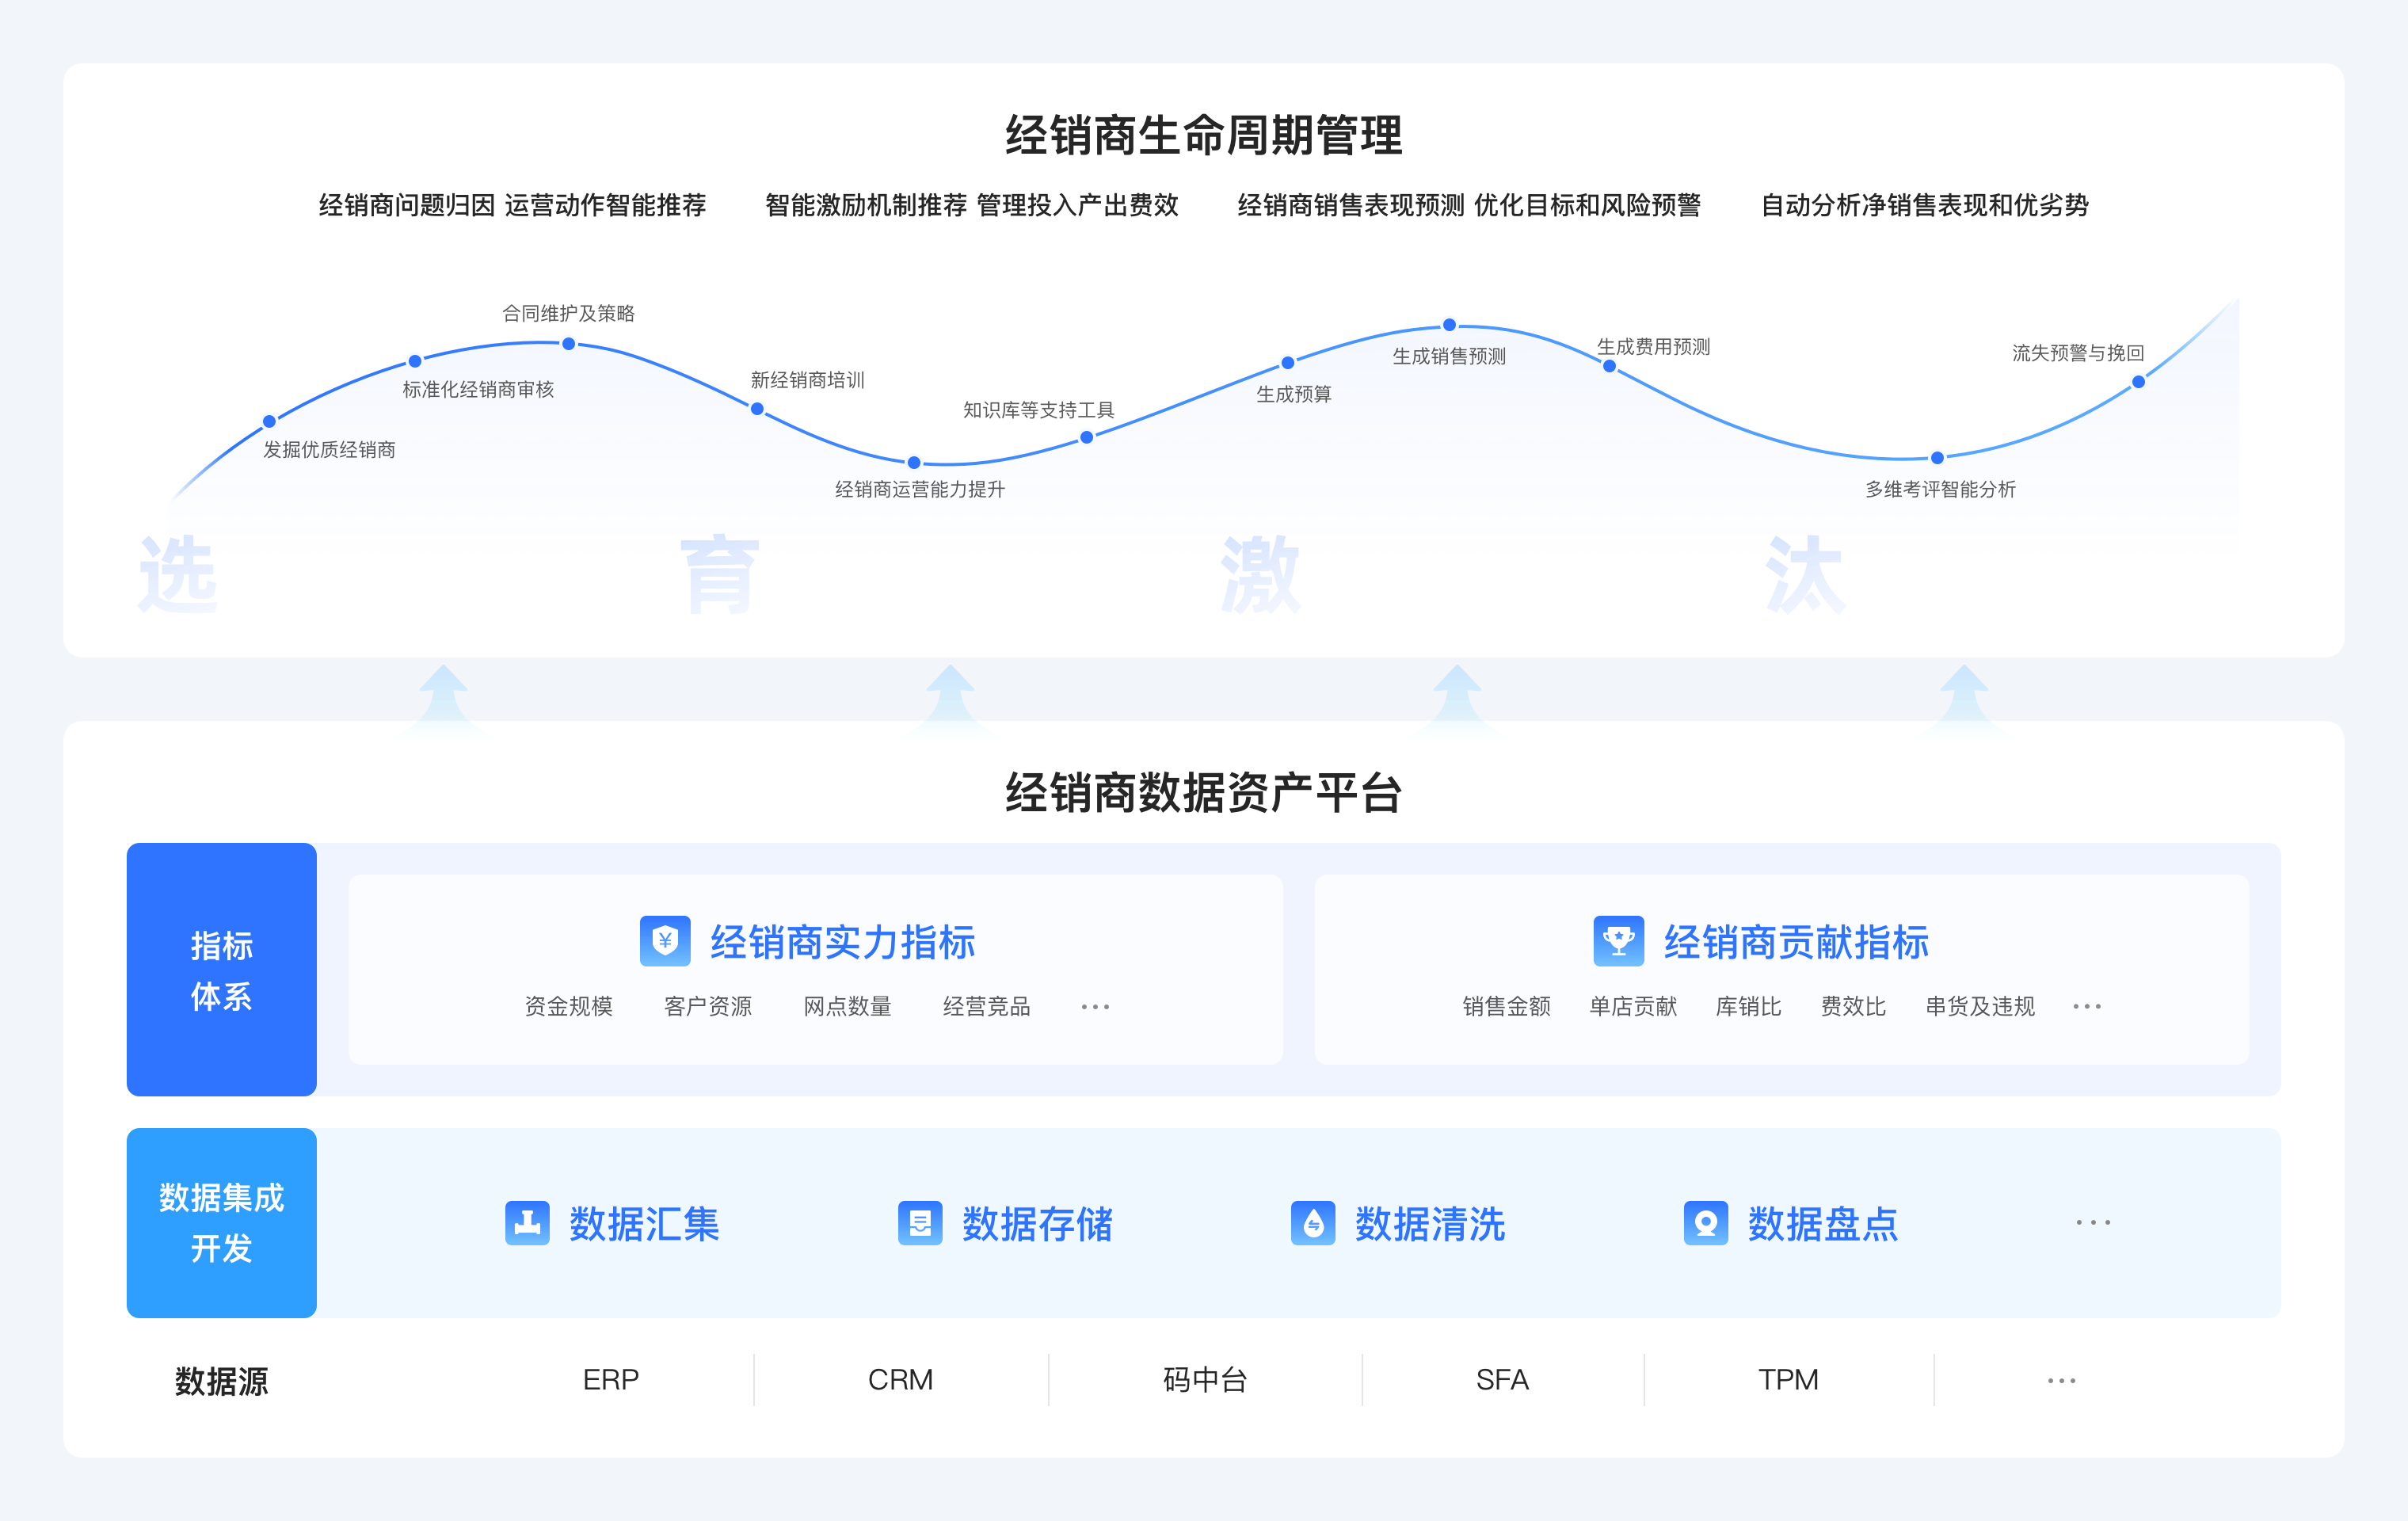Expand the ellipsis after 串货及违规

pyautogui.click(x=2087, y=1007)
